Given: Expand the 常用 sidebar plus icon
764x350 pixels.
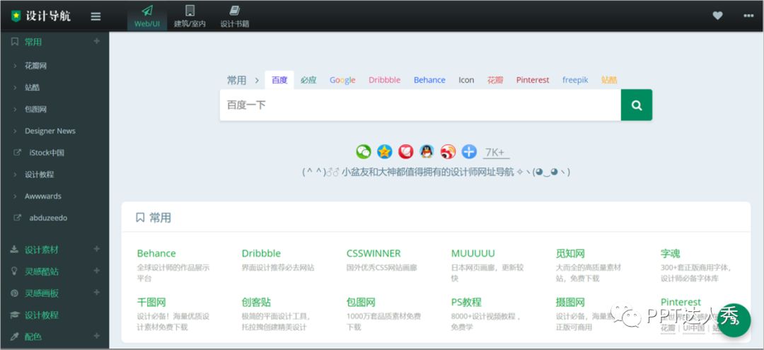Looking at the screenshot, I should [96, 42].
